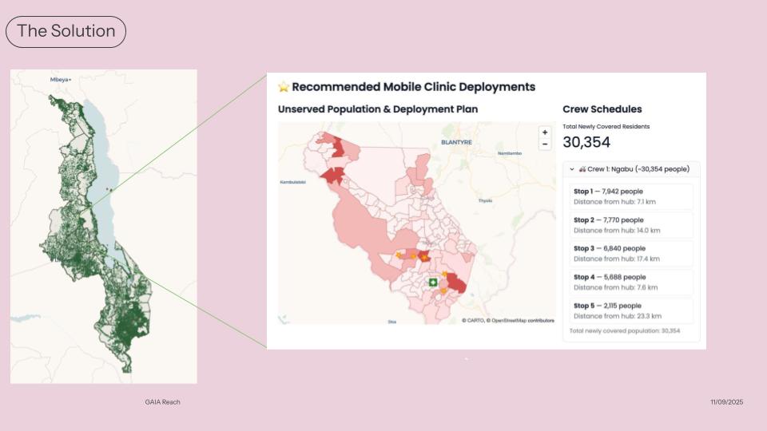Select the Stop 5 card, 2,115 people
The image size is (767, 431).
tap(631, 310)
